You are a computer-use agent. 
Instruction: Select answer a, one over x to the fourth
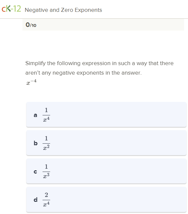click(106, 114)
